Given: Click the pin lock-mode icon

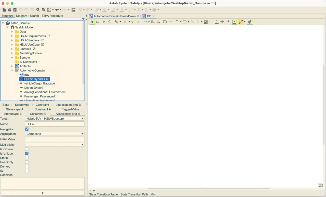Looking at the screenshot, I should [x=228, y=22].
